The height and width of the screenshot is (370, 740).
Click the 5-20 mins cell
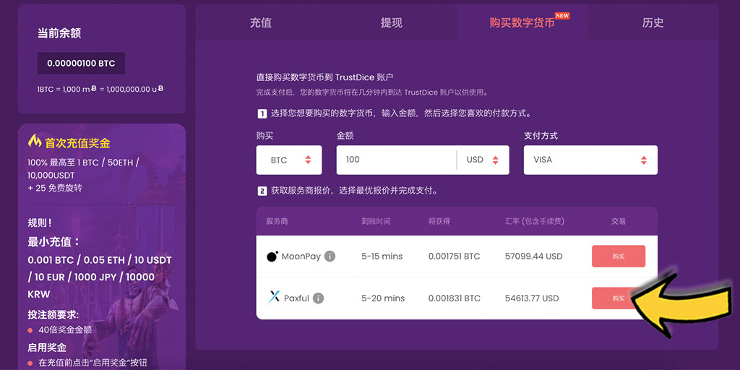[383, 298]
